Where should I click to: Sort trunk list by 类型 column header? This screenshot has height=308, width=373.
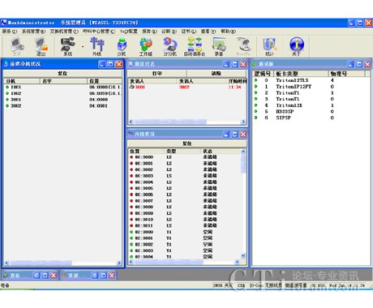point(182,151)
